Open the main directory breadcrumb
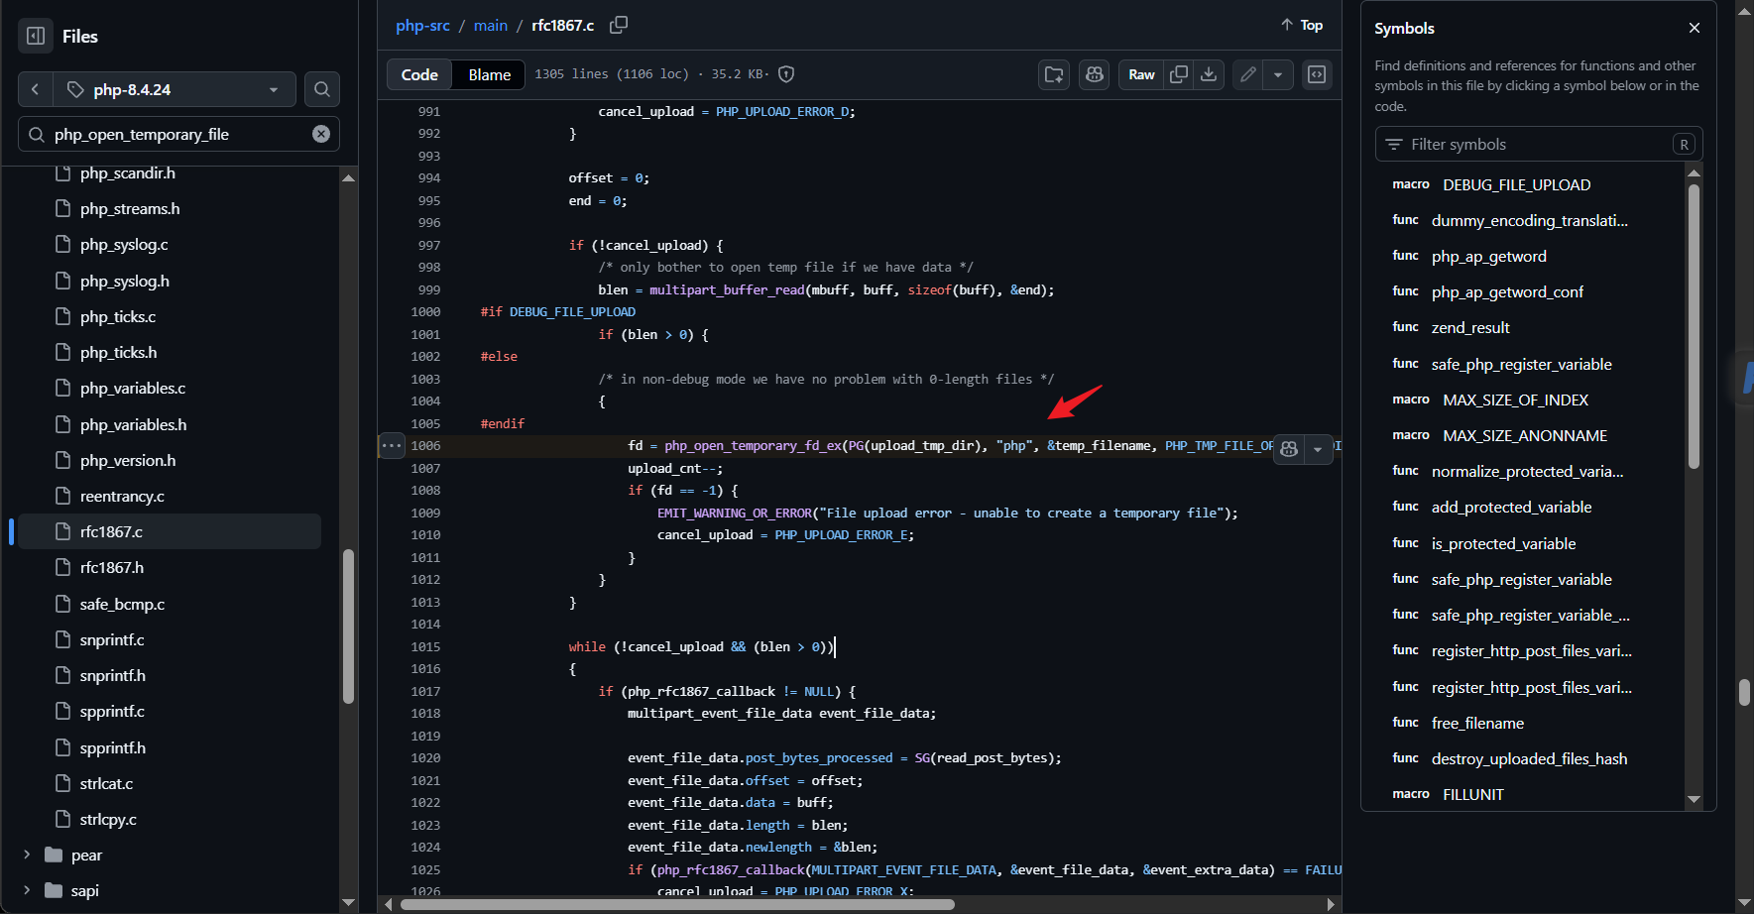The width and height of the screenshot is (1754, 914). click(491, 25)
